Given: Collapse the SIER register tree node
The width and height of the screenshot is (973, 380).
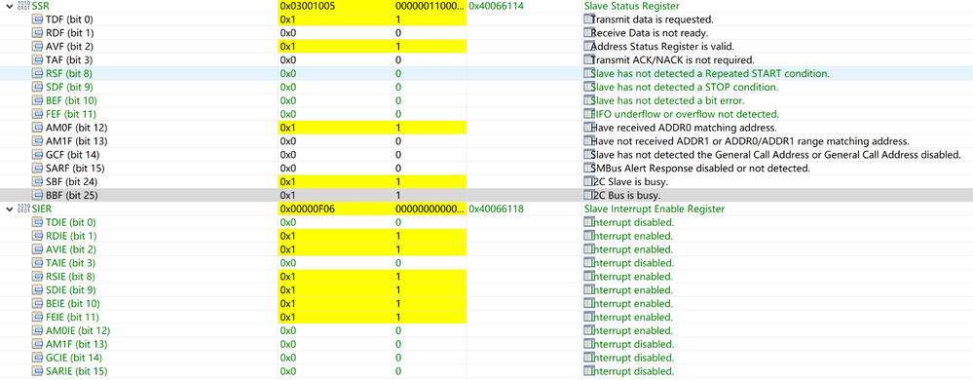Looking at the screenshot, I should pos(9,209).
